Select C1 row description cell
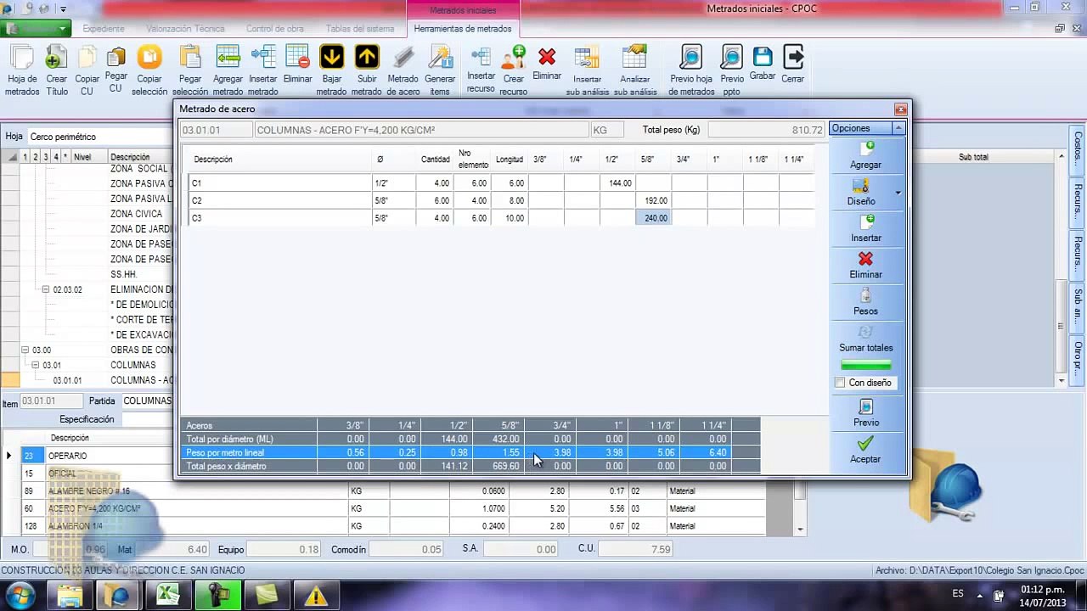 pos(279,183)
